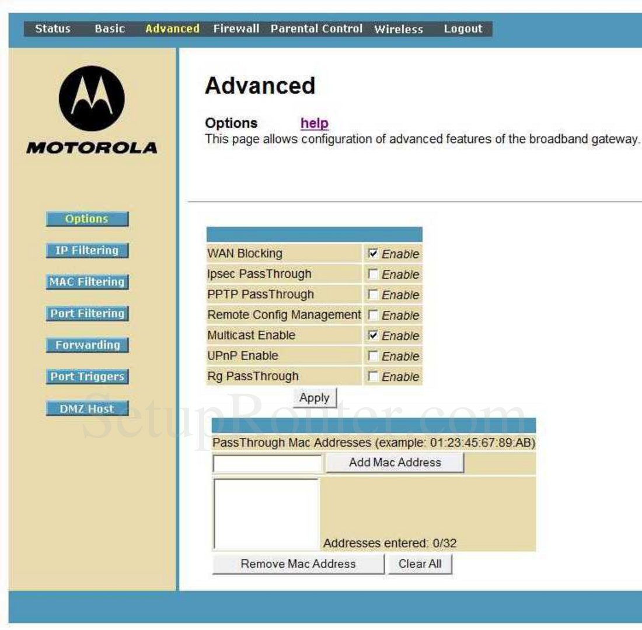Open the Forwarding settings
This screenshot has width=642, height=630.
(87, 345)
